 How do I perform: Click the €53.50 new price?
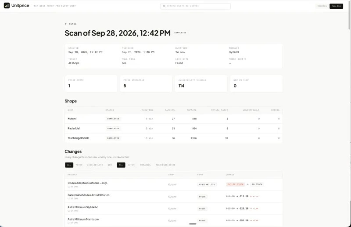point(244,220)
